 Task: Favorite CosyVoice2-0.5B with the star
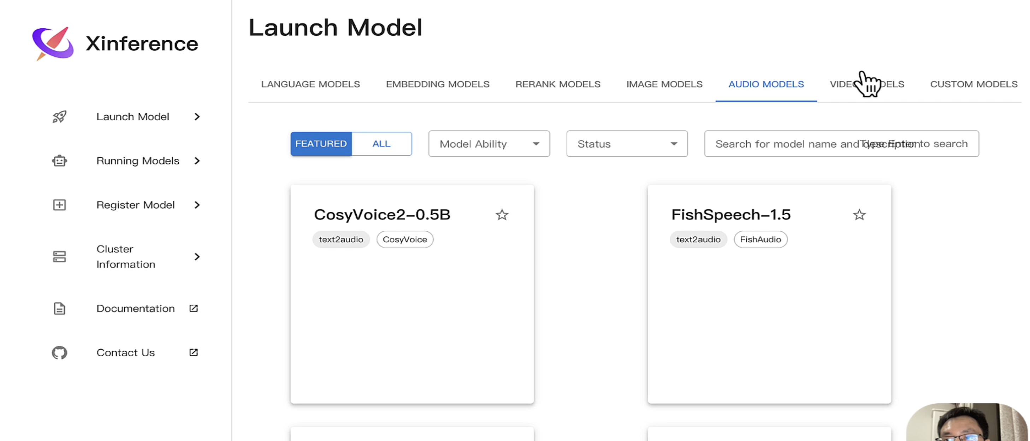(502, 215)
